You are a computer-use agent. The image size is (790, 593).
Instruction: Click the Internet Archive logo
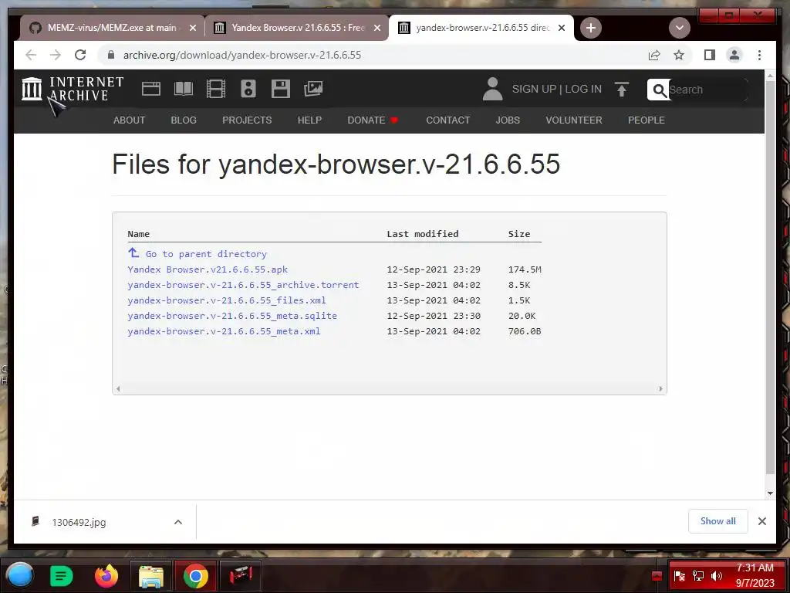[73, 89]
